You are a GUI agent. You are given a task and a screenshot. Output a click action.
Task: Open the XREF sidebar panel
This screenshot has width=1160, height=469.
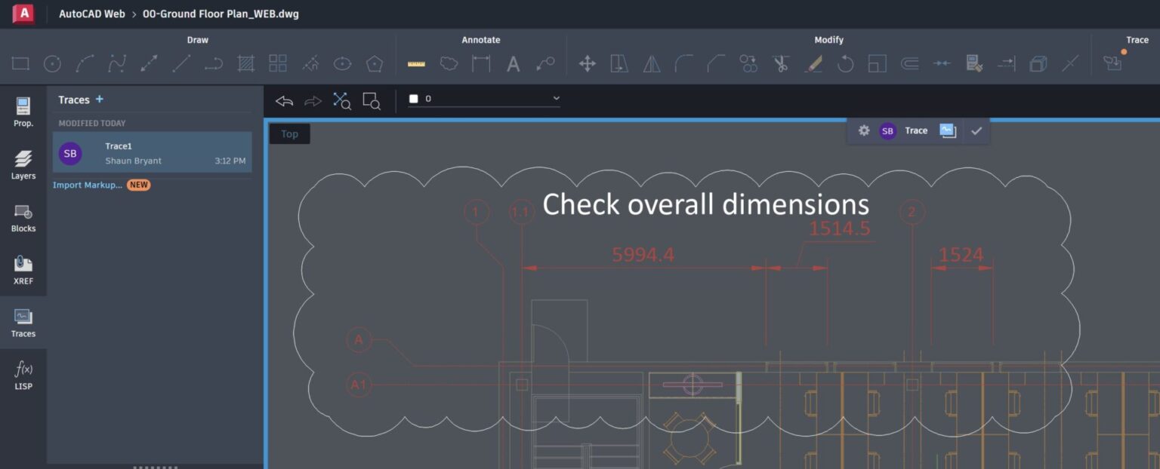point(23,270)
